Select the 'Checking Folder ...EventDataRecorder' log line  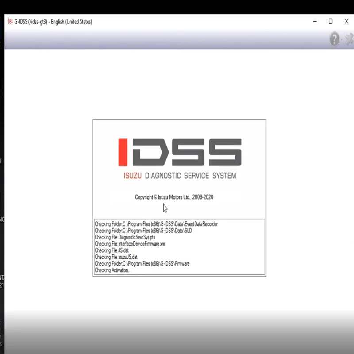click(156, 224)
